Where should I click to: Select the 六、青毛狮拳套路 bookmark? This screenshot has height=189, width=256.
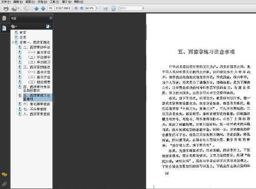point(36,104)
